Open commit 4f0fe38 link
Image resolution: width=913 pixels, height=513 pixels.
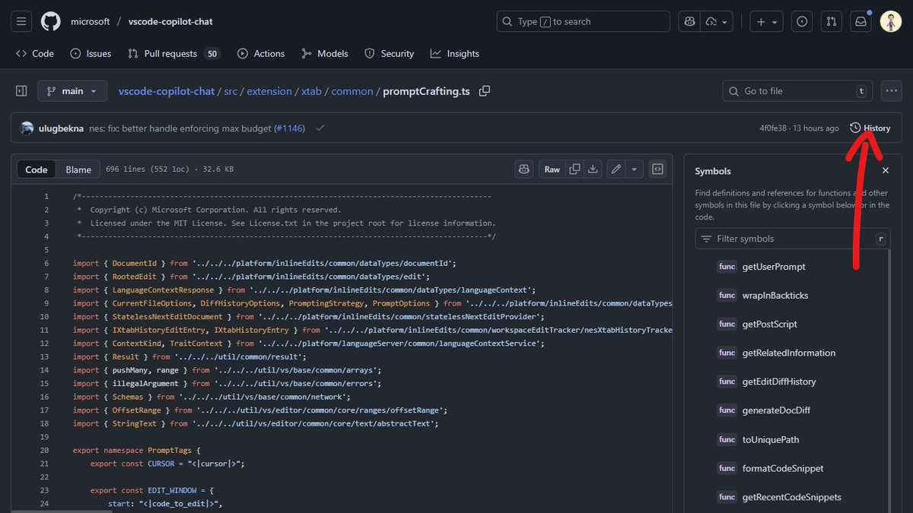click(775, 128)
